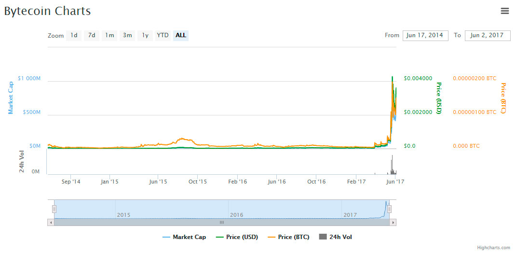Edit the To date field
This screenshot has height=254, width=516.
coord(488,35)
